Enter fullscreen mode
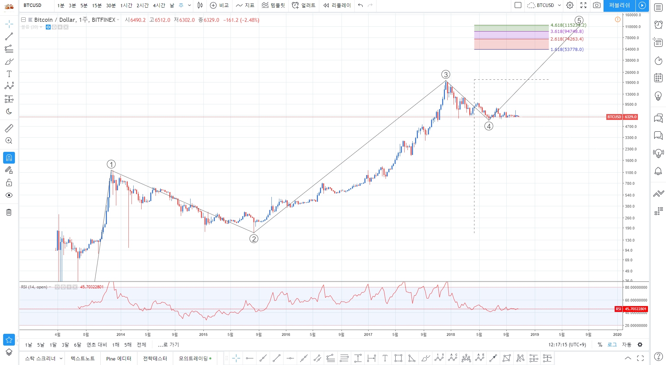 pyautogui.click(x=583, y=5)
